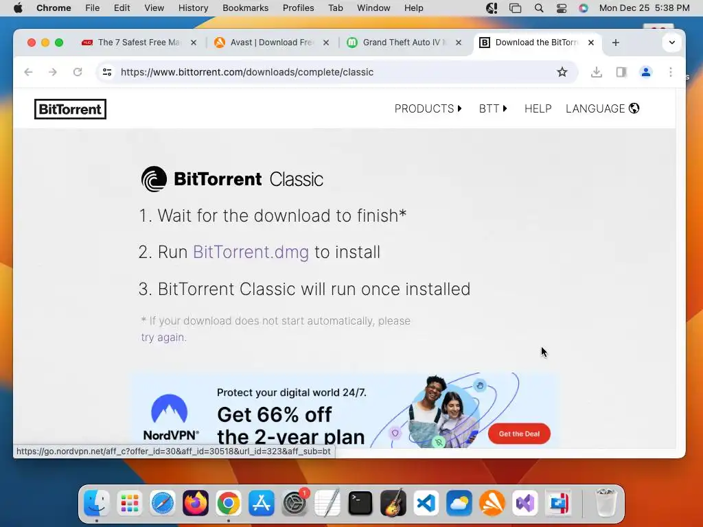This screenshot has width=703, height=527.
Task: Open the Tab menu in the menu bar
Action: (335, 8)
